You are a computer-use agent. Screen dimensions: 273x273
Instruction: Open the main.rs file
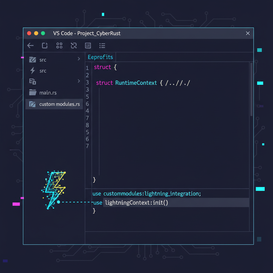pos(48,93)
